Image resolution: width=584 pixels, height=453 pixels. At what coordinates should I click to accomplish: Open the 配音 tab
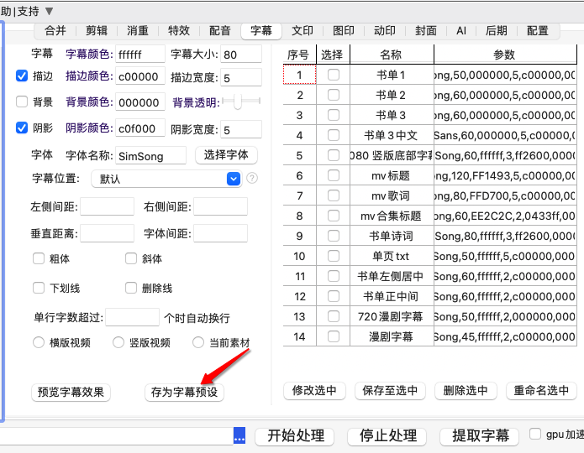pyautogui.click(x=220, y=31)
